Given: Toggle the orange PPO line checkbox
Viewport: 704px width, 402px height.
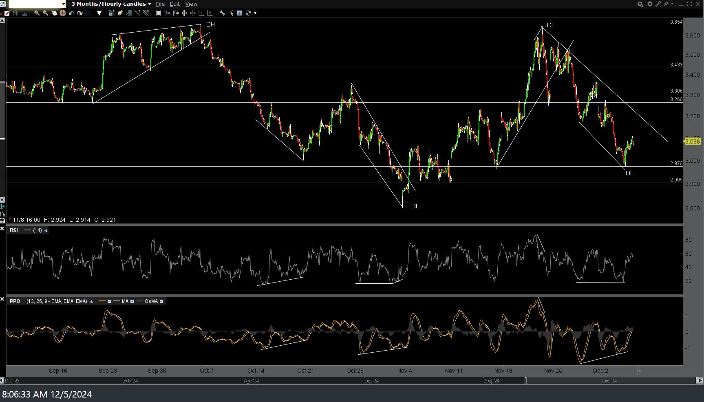Looking at the screenshot, I should (109, 301).
